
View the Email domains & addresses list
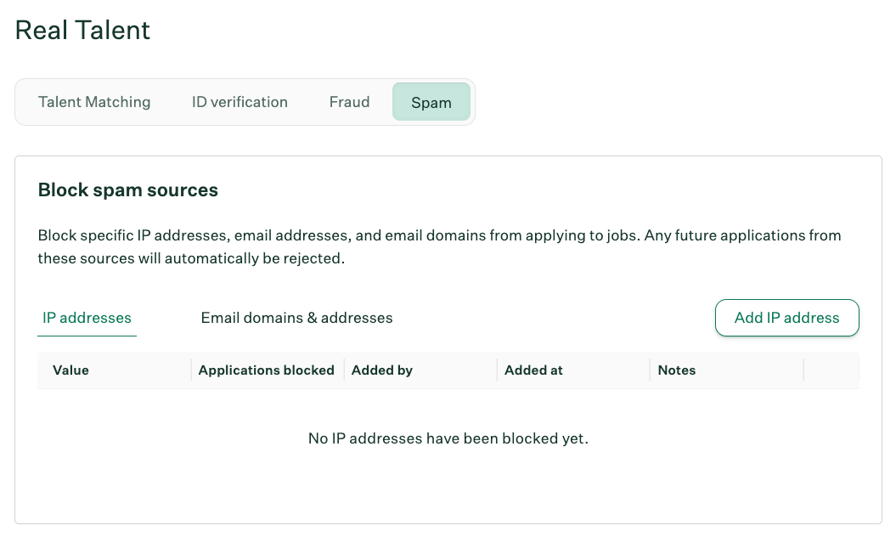pos(296,318)
